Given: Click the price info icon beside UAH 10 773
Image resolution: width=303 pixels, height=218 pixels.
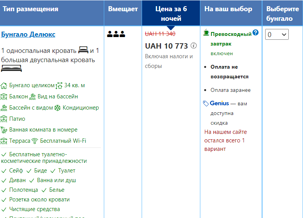Looking at the screenshot, I should point(194,46).
